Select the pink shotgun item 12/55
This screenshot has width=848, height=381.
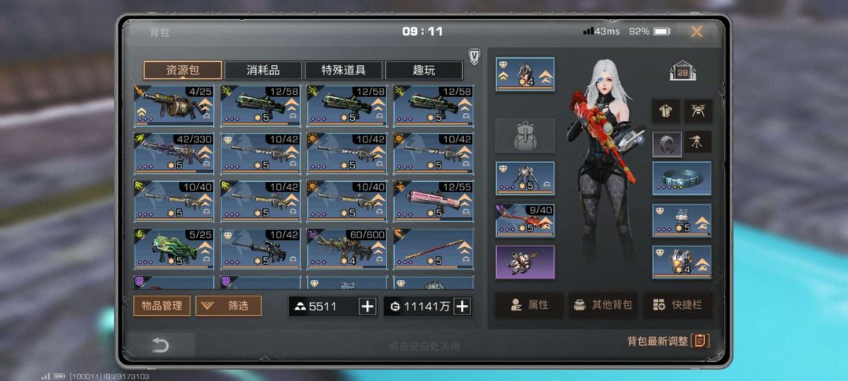point(433,201)
